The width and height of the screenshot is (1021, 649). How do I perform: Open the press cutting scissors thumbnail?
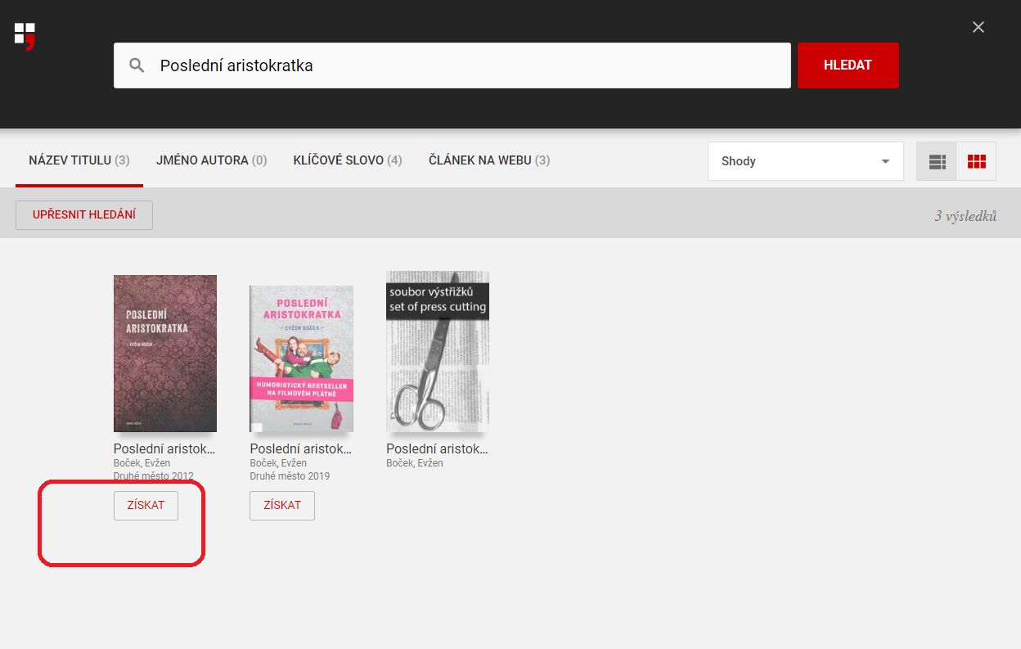click(437, 351)
